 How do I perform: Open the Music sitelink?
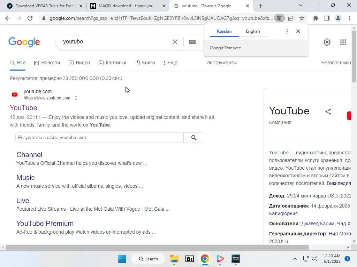click(25, 178)
